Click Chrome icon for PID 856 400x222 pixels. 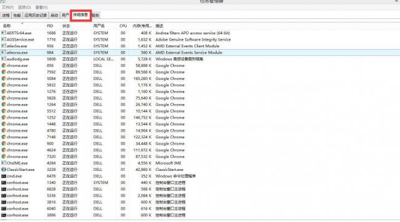[x=4, y=66]
